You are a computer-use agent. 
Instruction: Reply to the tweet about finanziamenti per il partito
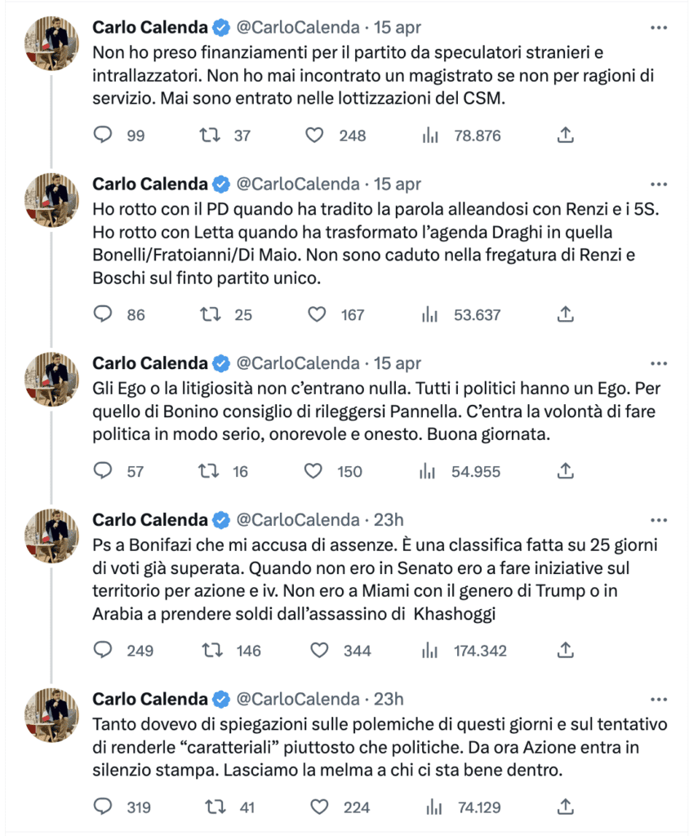tap(103, 136)
